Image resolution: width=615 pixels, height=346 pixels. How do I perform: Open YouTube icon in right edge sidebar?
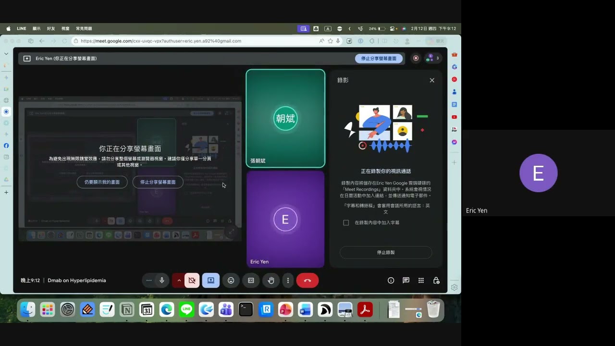[454, 117]
